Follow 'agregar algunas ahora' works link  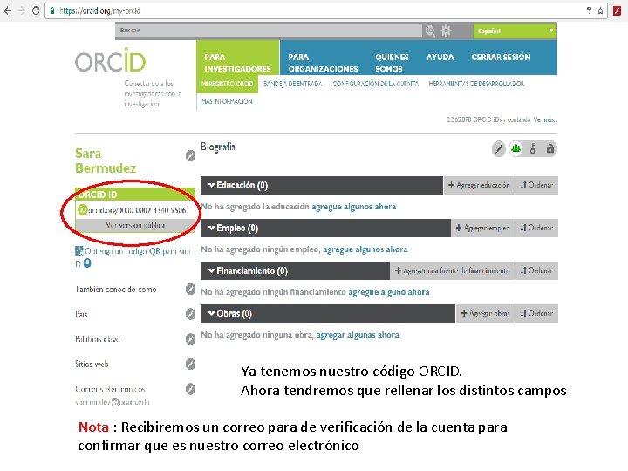pyautogui.click(x=358, y=335)
